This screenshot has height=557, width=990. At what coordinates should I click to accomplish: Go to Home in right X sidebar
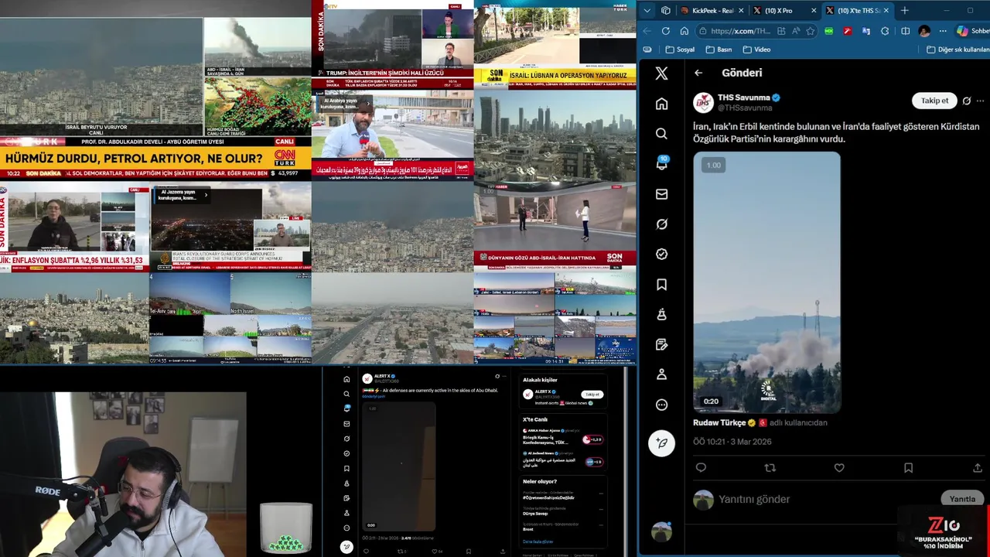pyautogui.click(x=661, y=104)
